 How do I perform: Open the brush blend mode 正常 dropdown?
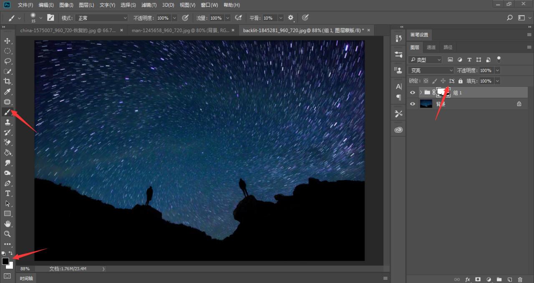click(x=101, y=18)
